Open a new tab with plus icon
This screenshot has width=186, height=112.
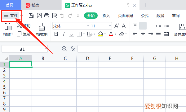[145, 5]
